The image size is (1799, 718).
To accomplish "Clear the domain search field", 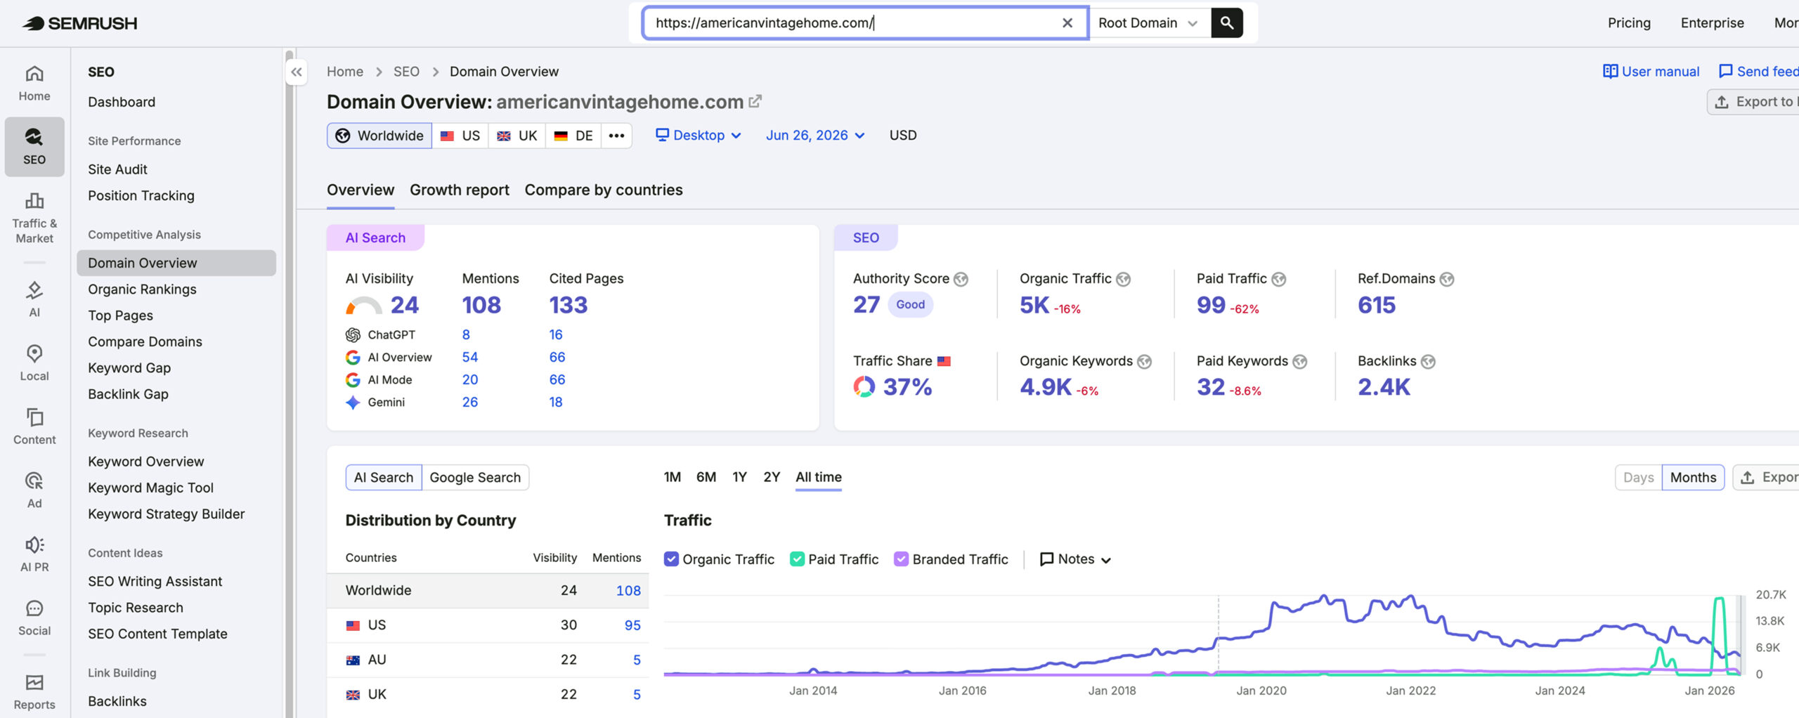I will coord(1067,22).
